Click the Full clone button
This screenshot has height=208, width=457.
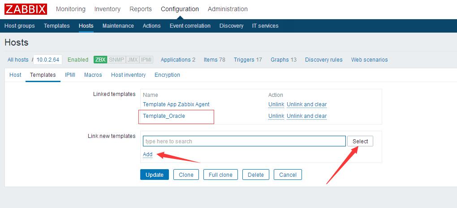[220, 175]
